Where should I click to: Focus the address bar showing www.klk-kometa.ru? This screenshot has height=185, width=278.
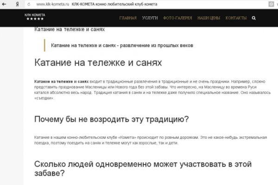pyautogui.click(x=53, y=4)
